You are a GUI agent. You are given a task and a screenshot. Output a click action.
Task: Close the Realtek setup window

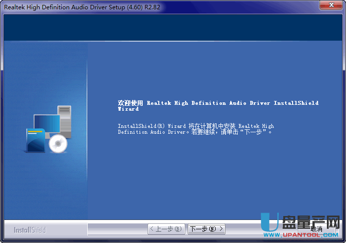pos(331,5)
